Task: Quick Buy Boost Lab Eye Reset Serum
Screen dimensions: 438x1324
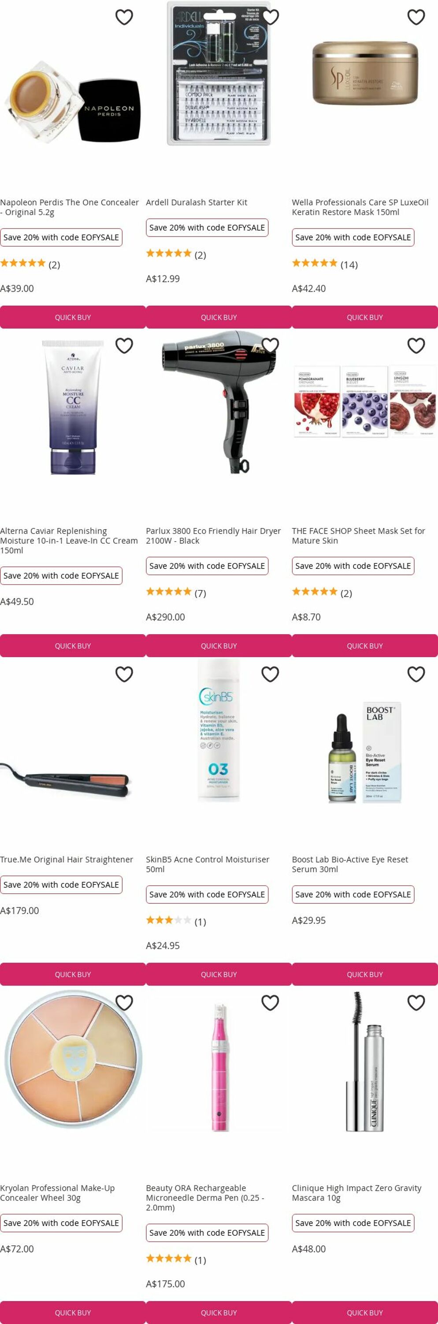Action: click(x=365, y=974)
